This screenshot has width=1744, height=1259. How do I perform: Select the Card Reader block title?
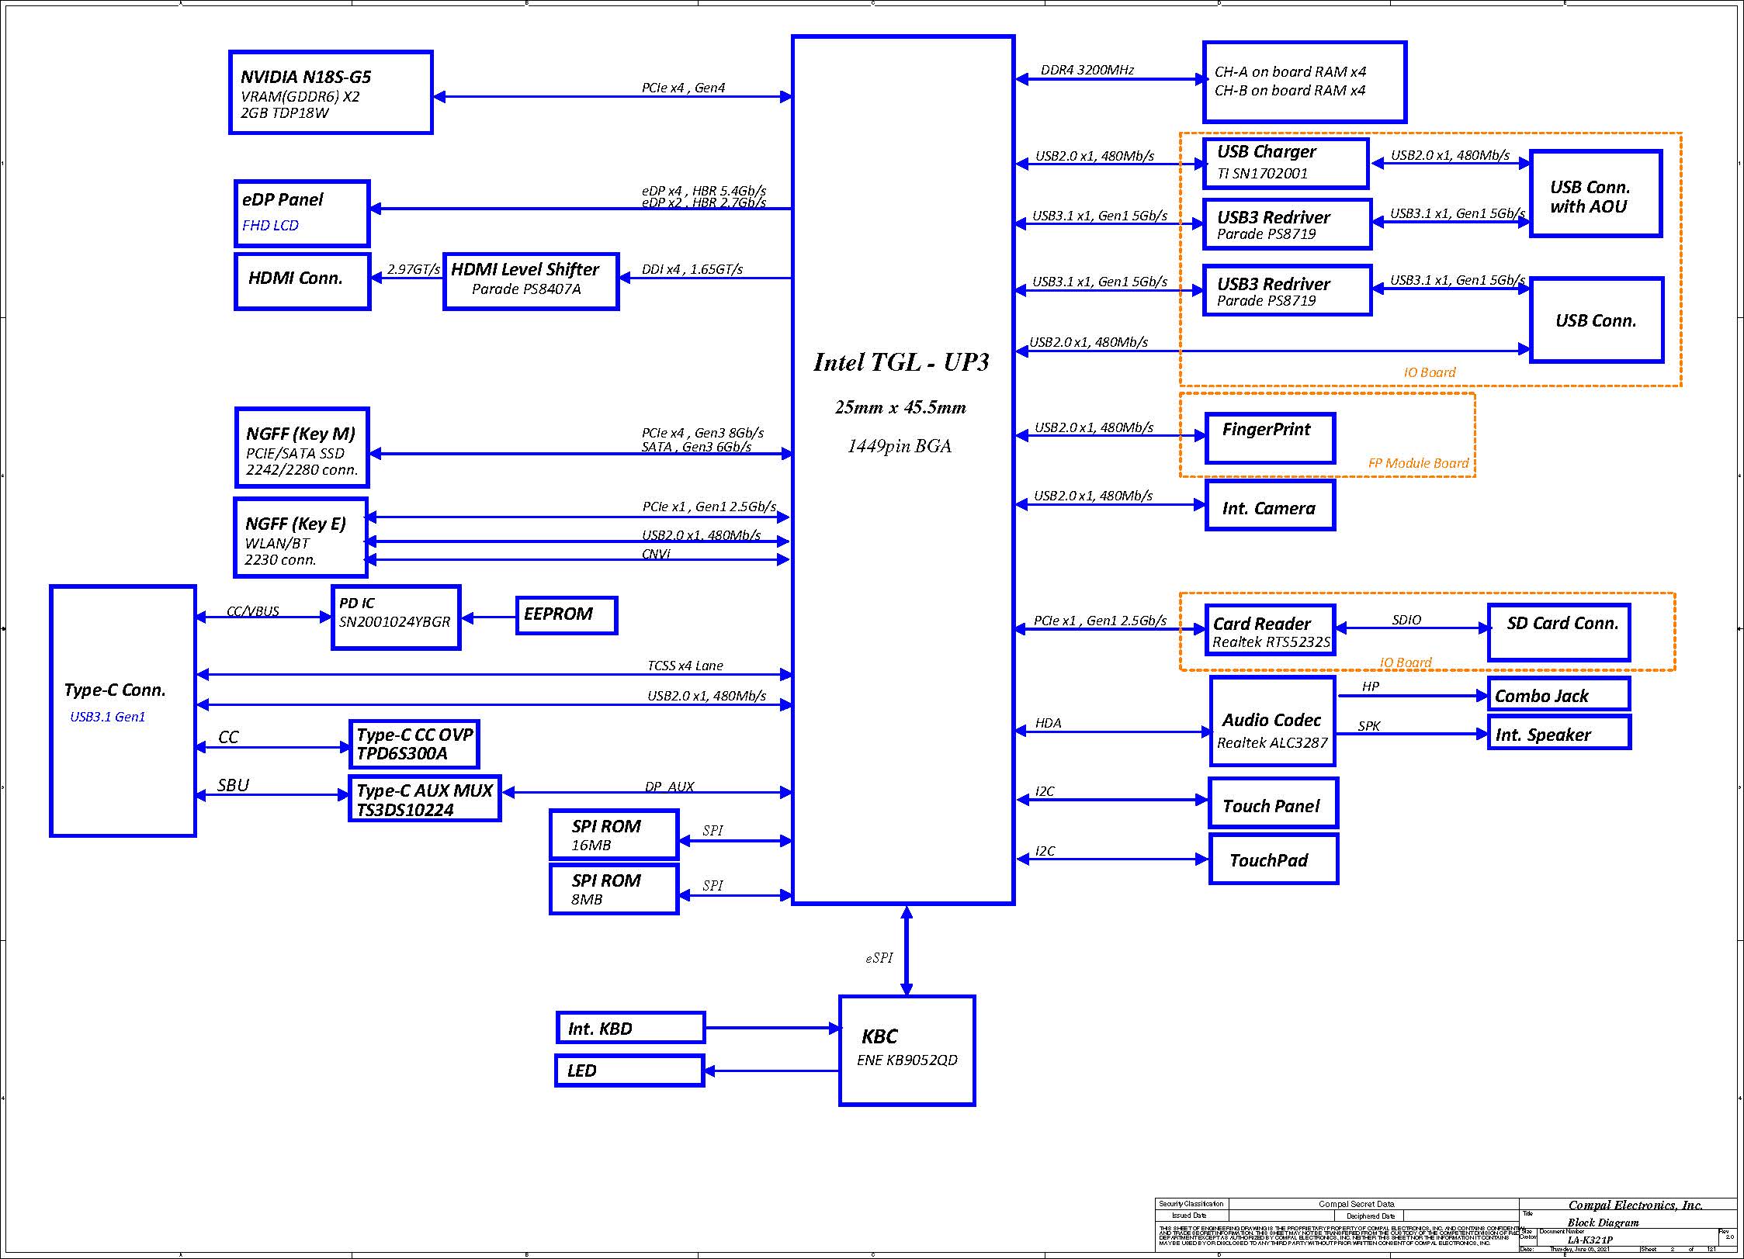pyautogui.click(x=1262, y=624)
